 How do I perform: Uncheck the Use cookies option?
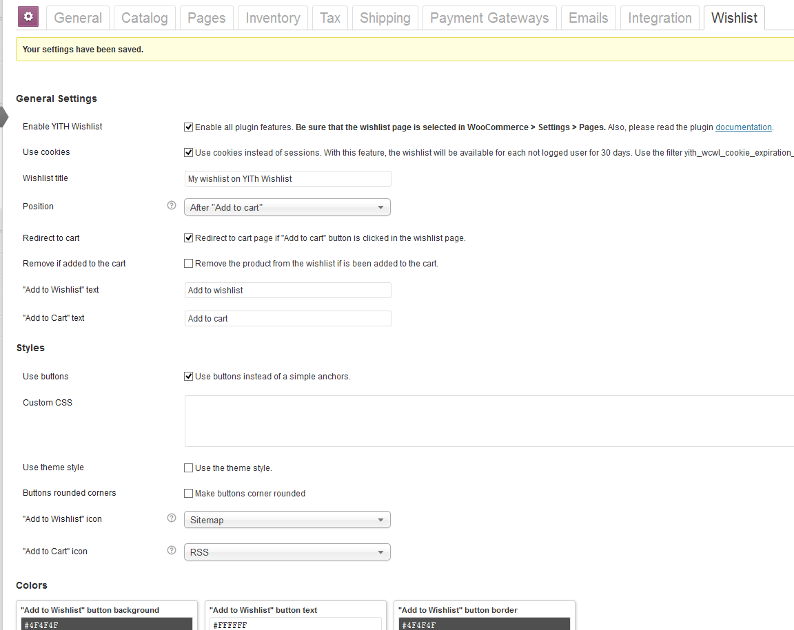[x=188, y=153]
